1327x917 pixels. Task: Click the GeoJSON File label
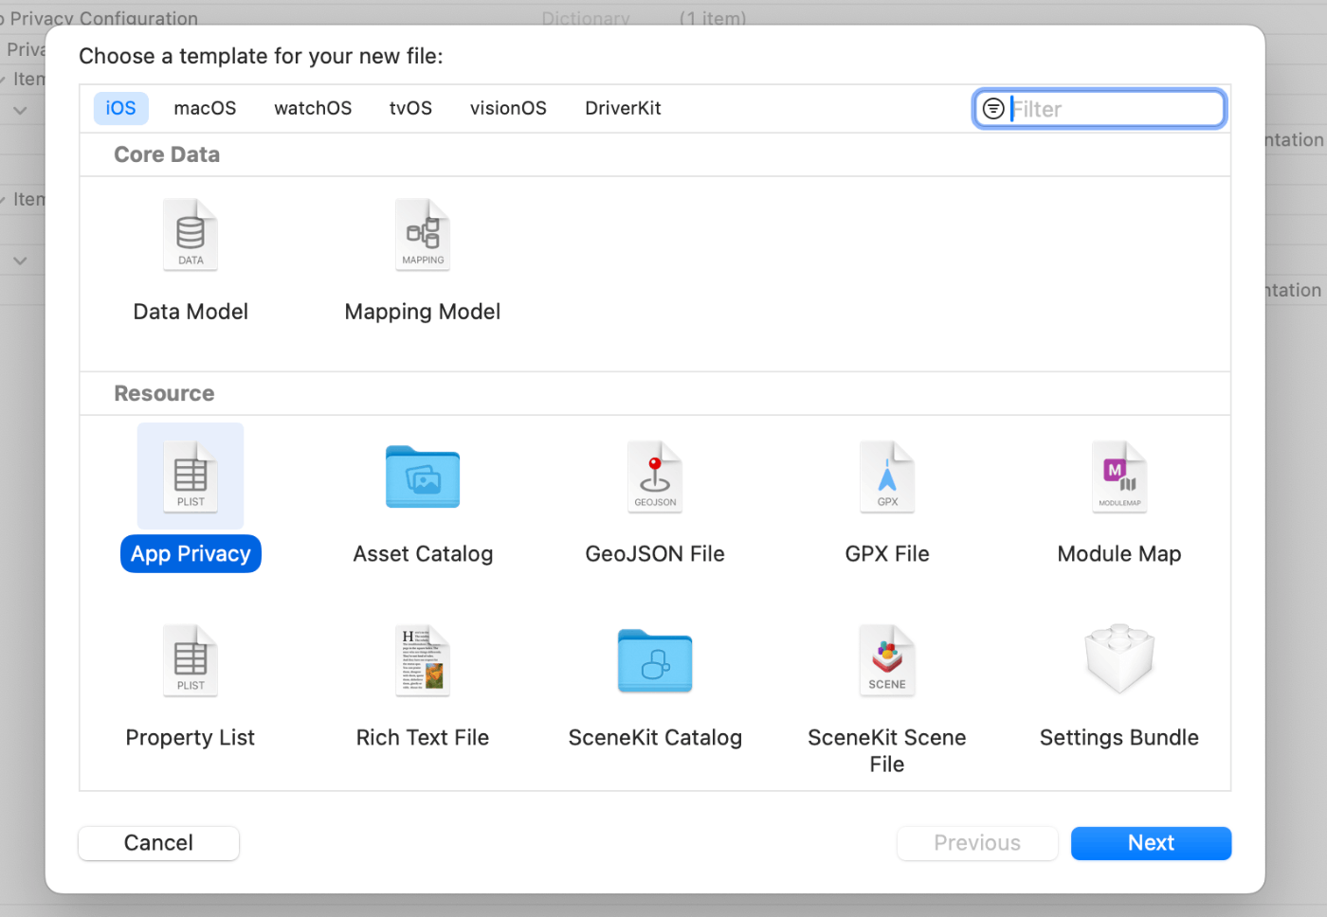(x=655, y=554)
